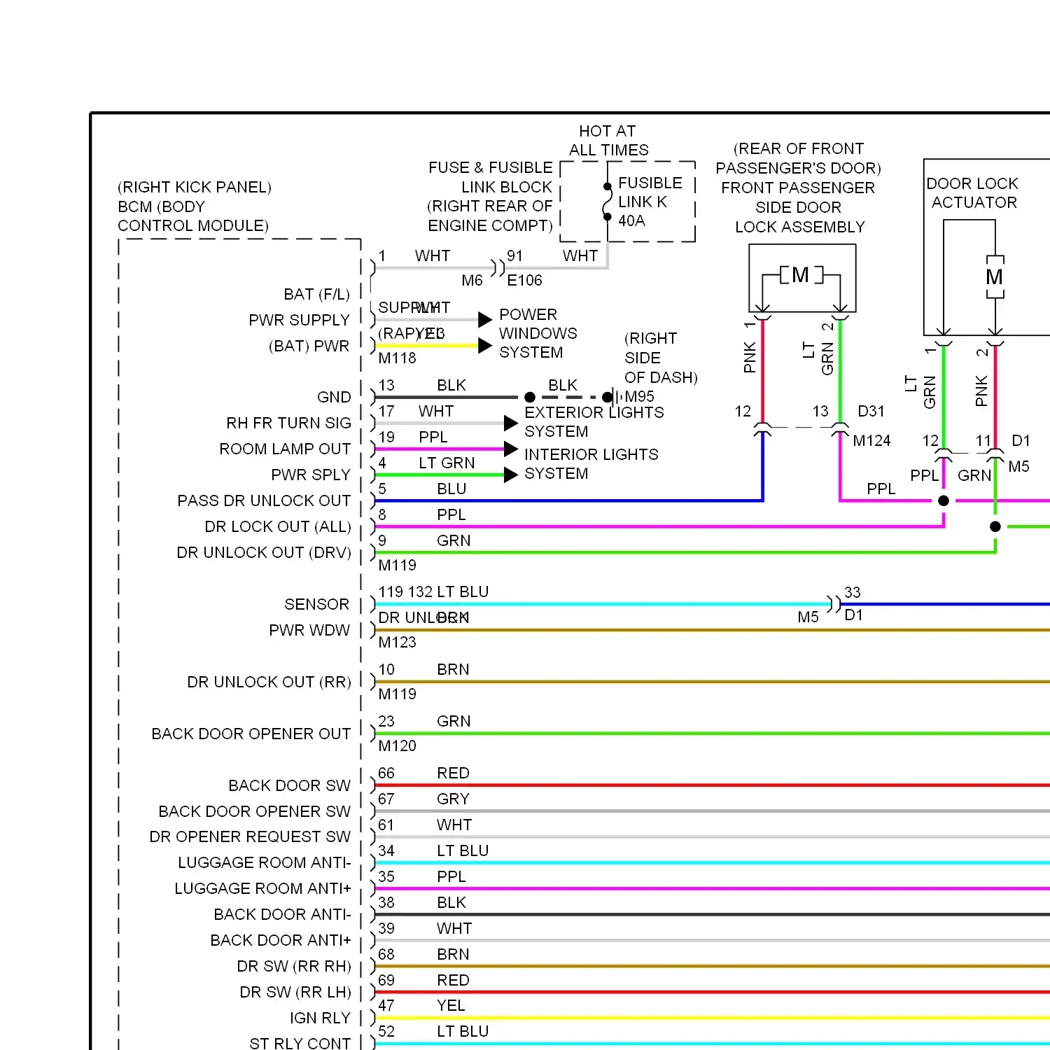Click the '(BAT) PWR' terminal label
This screenshot has height=1050, width=1050.
coord(309,346)
